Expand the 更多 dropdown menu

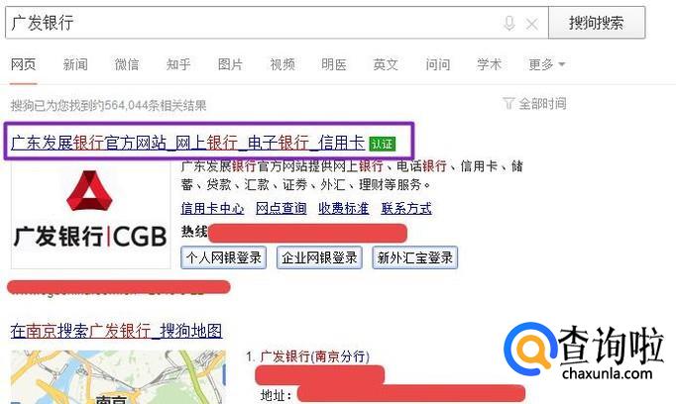click(546, 64)
